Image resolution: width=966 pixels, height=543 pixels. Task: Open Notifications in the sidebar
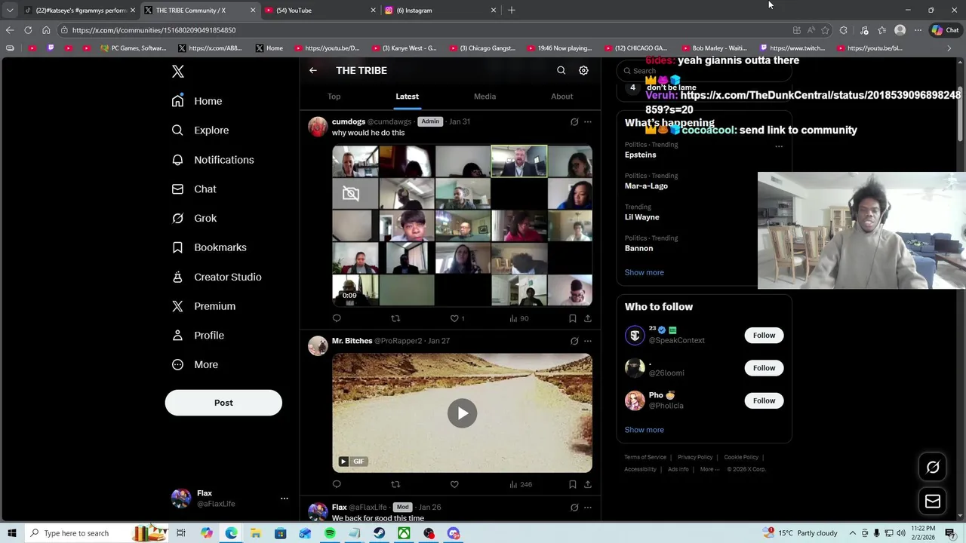214,160
